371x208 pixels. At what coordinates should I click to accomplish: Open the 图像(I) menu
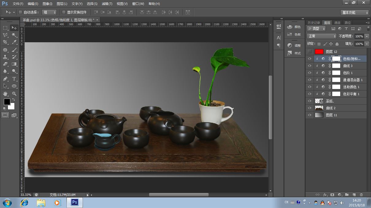pos(48,4)
